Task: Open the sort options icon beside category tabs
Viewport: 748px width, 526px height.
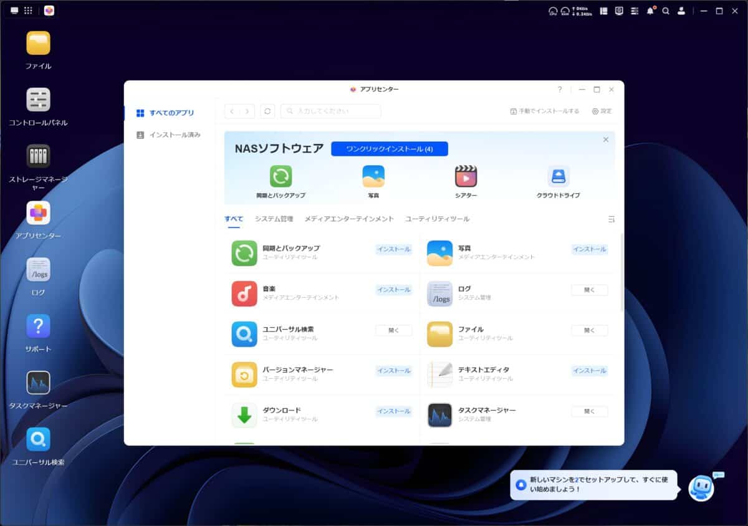Action: [611, 219]
